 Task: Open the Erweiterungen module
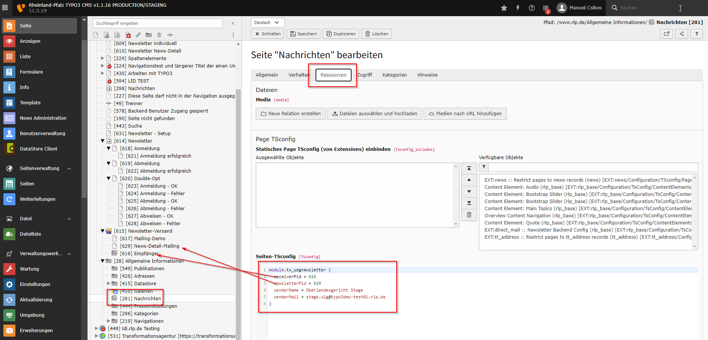point(39,331)
